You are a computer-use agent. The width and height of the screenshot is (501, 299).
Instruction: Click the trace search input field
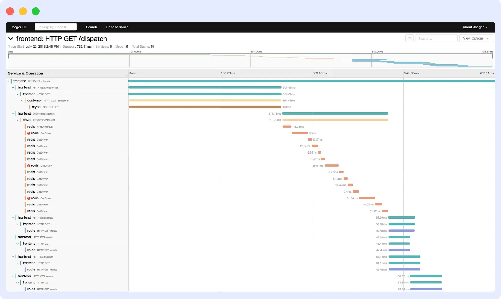click(x=436, y=38)
